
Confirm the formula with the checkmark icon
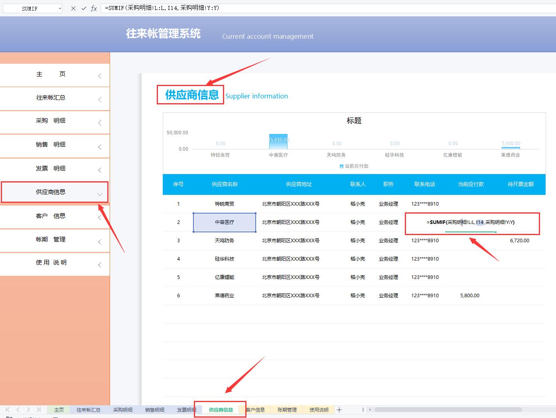tap(84, 8)
